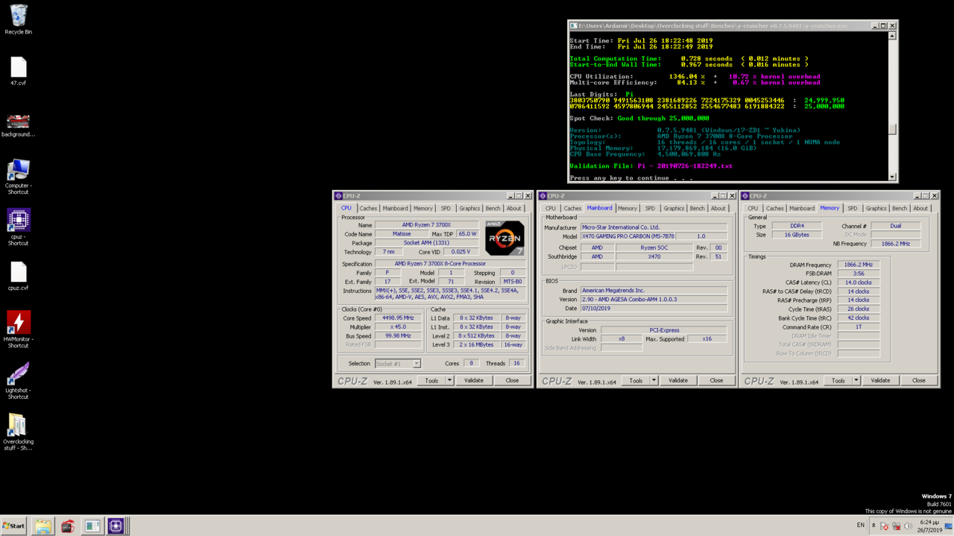
Task: Open Caches tab in CPU-Z processor window
Action: click(368, 209)
